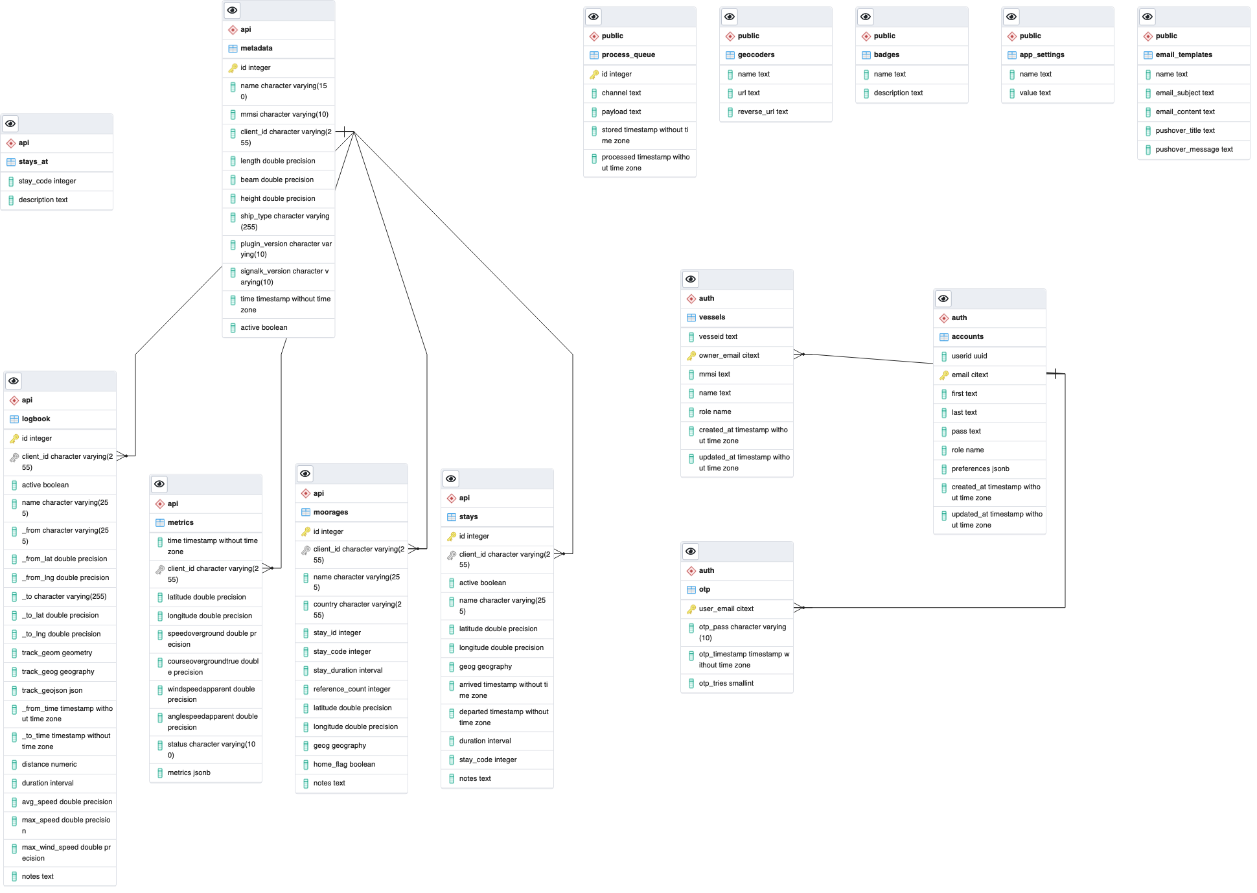1257x893 pixels.
Task: Toggle visibility eye on the app_settings table
Action: click(x=1011, y=17)
